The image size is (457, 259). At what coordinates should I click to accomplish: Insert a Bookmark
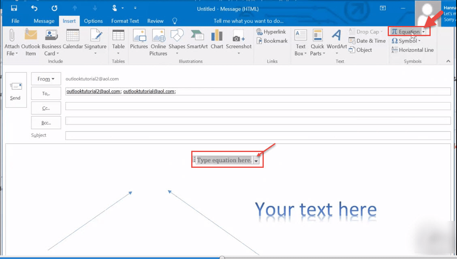[272, 41]
